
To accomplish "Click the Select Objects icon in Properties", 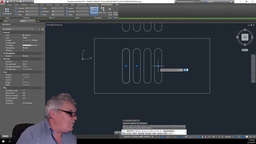I will click(x=39, y=29).
